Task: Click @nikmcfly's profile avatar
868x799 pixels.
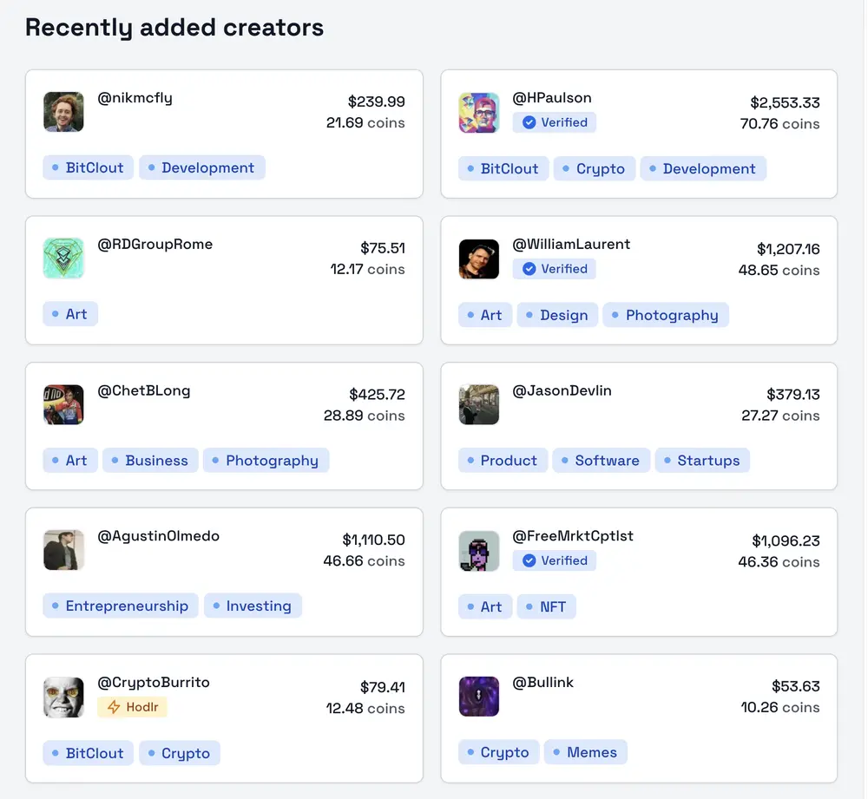Action: click(62, 112)
